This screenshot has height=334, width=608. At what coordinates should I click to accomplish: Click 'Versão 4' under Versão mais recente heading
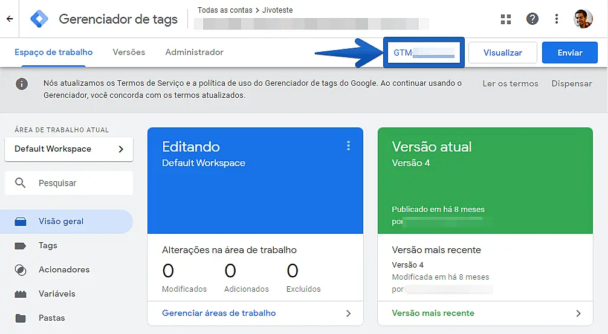pos(407,265)
